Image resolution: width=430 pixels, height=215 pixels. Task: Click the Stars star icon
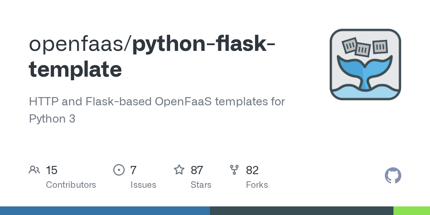coord(179,170)
